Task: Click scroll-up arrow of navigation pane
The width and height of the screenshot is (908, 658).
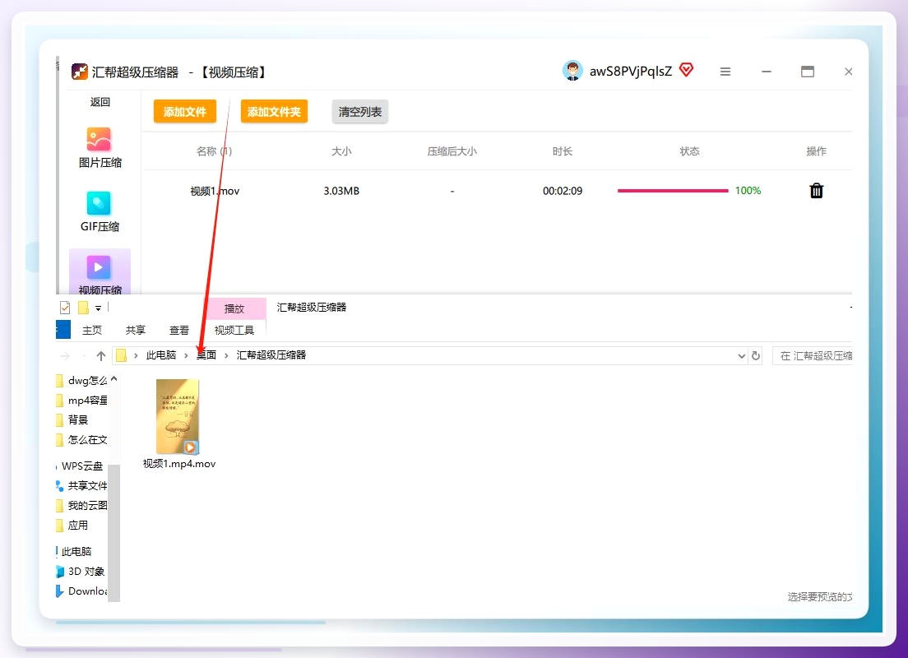Action: pos(114,379)
